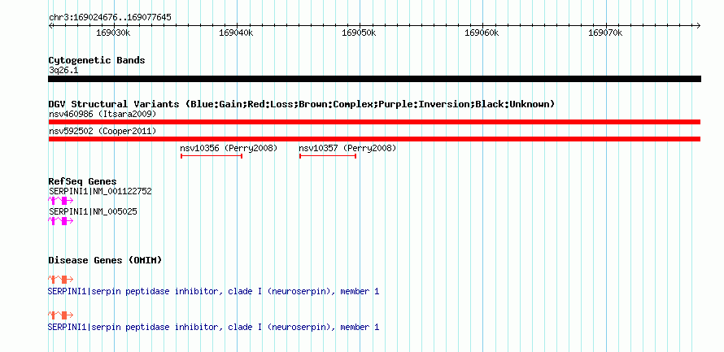
Task: Click the 3q26.1 cytogenetic band bar
Action: point(374,79)
